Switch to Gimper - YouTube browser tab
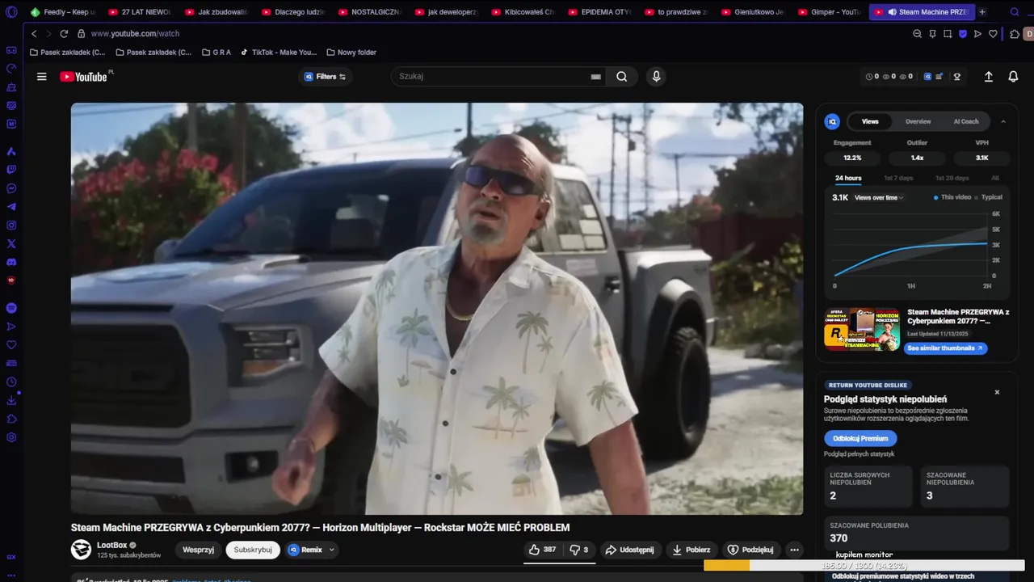Viewport: 1034px width, 582px height. click(829, 12)
